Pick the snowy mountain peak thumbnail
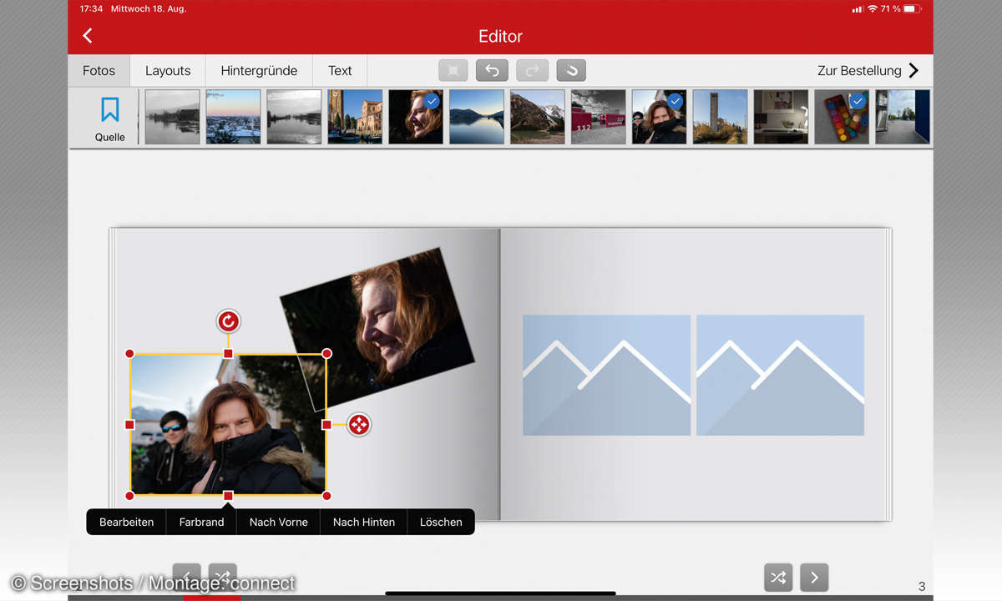Viewport: 1002px width, 601px height. pos(538,117)
